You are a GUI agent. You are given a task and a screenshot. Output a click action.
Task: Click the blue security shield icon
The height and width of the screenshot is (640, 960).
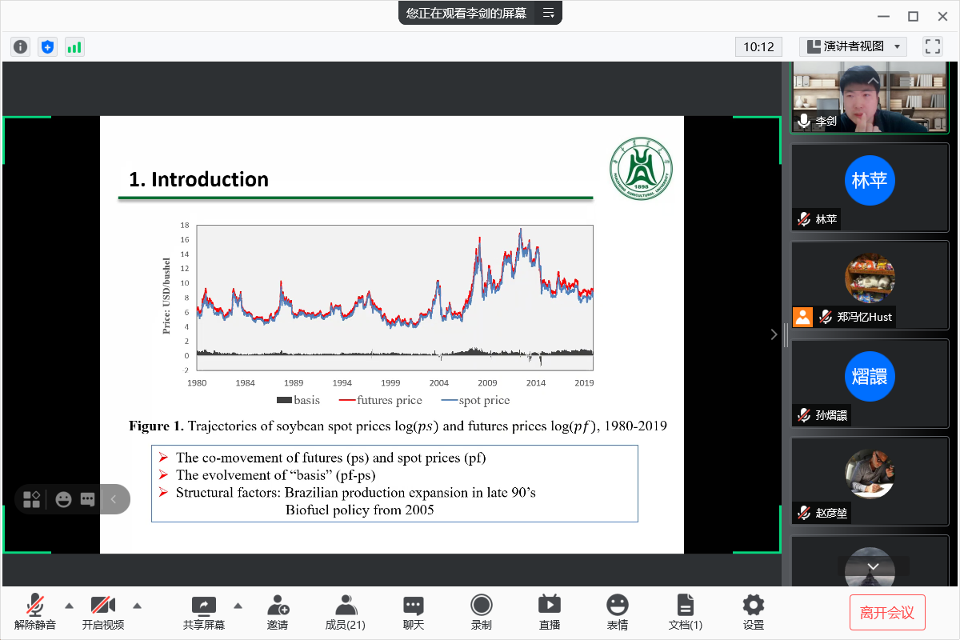click(x=47, y=46)
